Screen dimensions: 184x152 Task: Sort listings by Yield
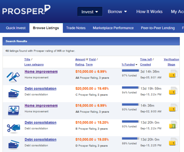tap(92, 59)
